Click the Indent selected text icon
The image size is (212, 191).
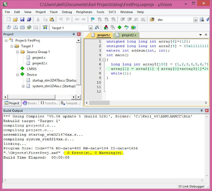(123, 20)
